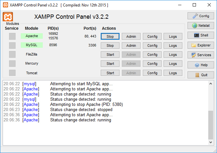Open Explorer via the folder icon button

(x=201, y=45)
